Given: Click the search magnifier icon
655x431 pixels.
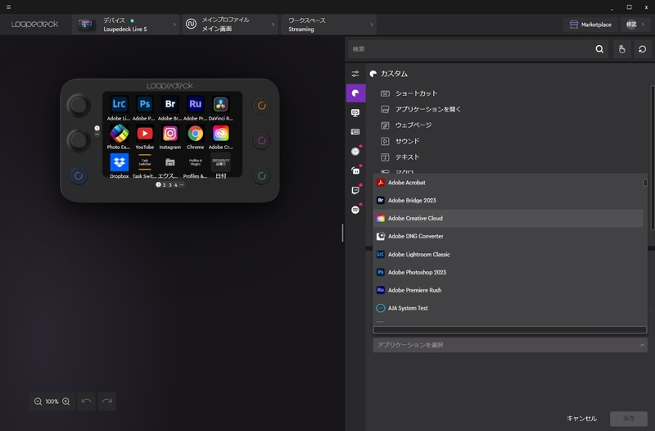Looking at the screenshot, I should pyautogui.click(x=599, y=49).
